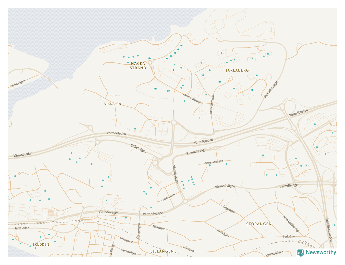Image resolution: width=345 pixels, height=265 pixels.
Task: Select the JARLABERG district label
Action: [237, 70]
